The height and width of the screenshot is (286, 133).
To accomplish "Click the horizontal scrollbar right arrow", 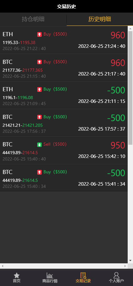I will [125, 266].
